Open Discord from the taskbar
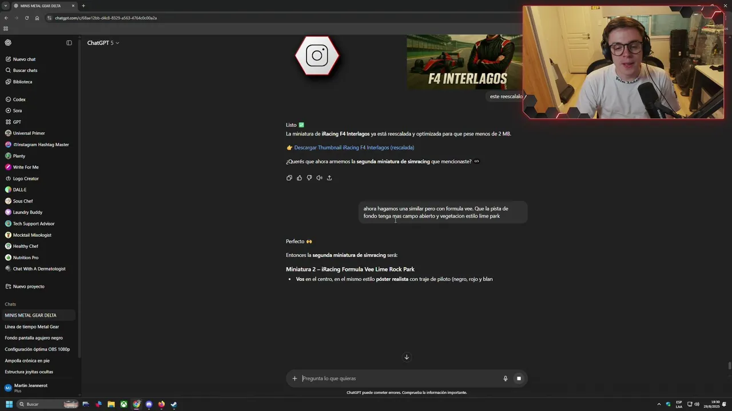The width and height of the screenshot is (732, 411). tap(149, 404)
